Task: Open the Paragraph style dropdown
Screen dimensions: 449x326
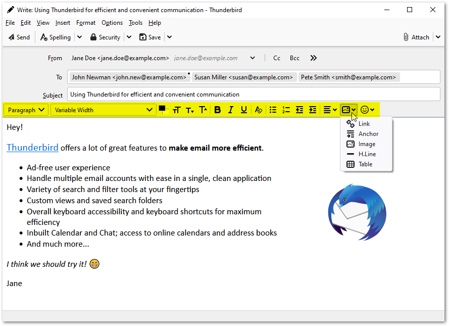Action: [x=26, y=110]
